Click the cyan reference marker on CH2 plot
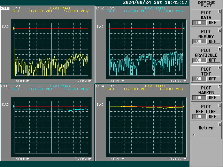The height and width of the screenshot is (167, 223). [x=184, y=28]
